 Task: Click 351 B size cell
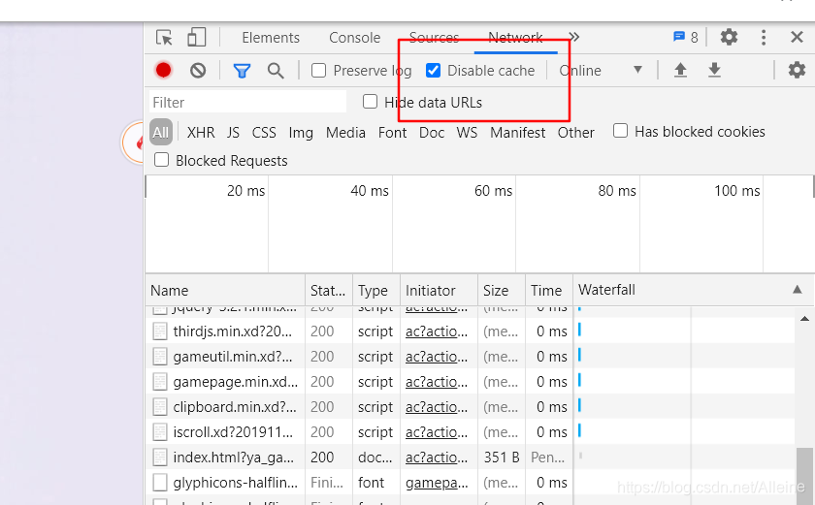[502, 458]
